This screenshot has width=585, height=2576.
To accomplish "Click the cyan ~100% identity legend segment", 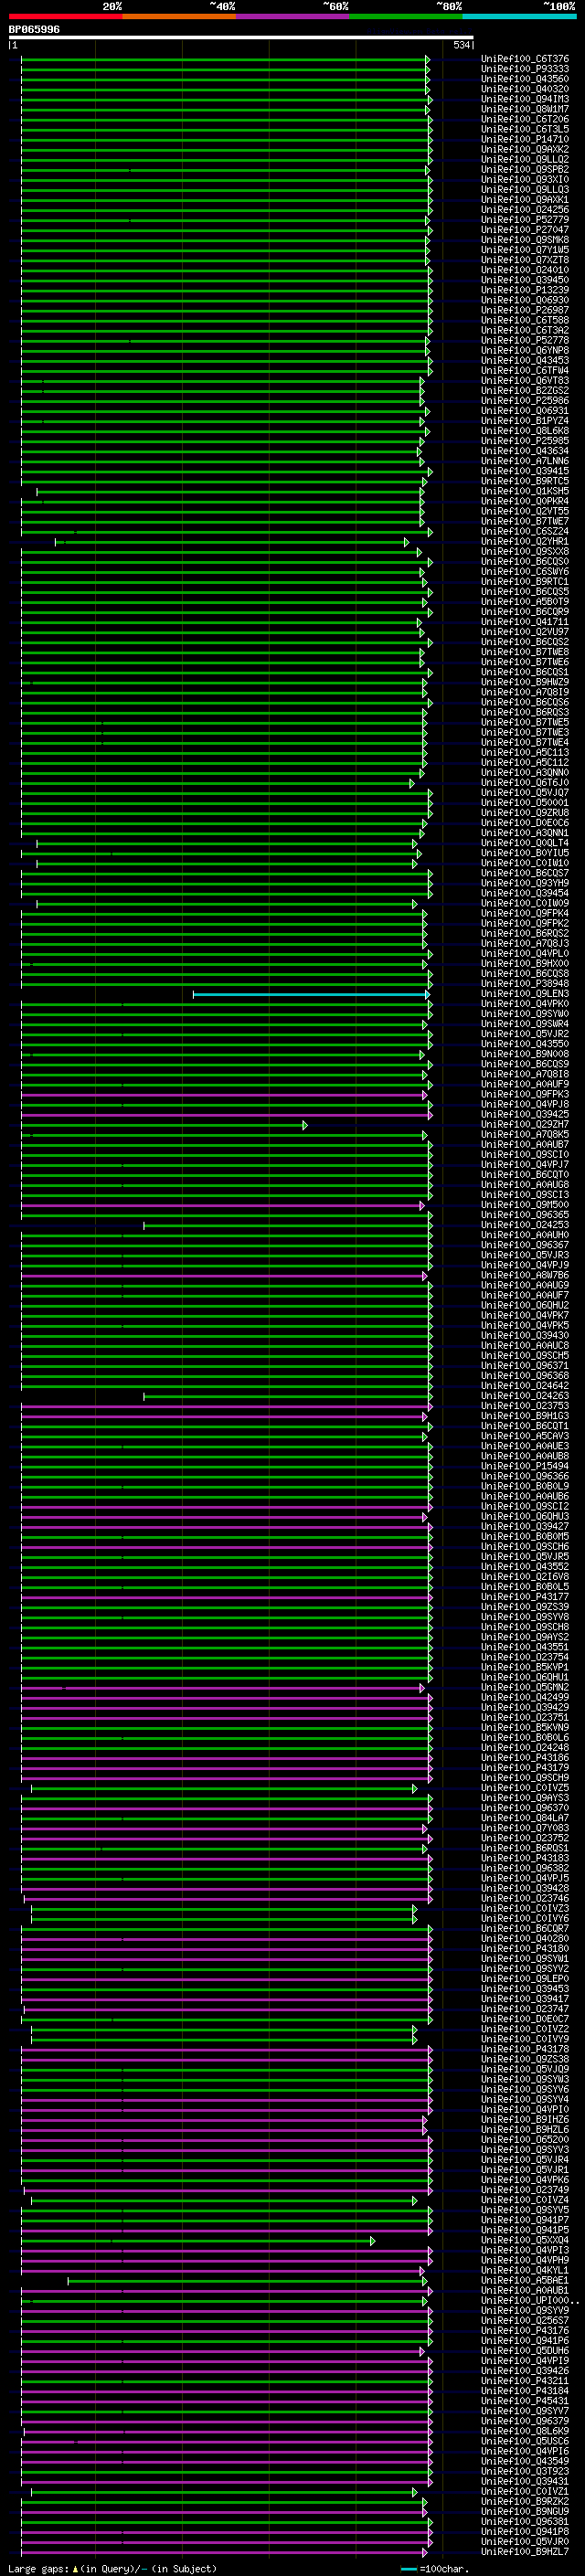I will 520,16.
